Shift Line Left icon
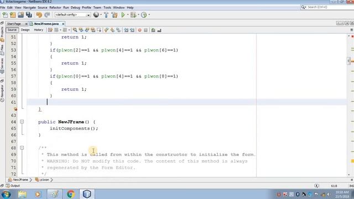Screen dimensions: 354x199 click(126, 30)
